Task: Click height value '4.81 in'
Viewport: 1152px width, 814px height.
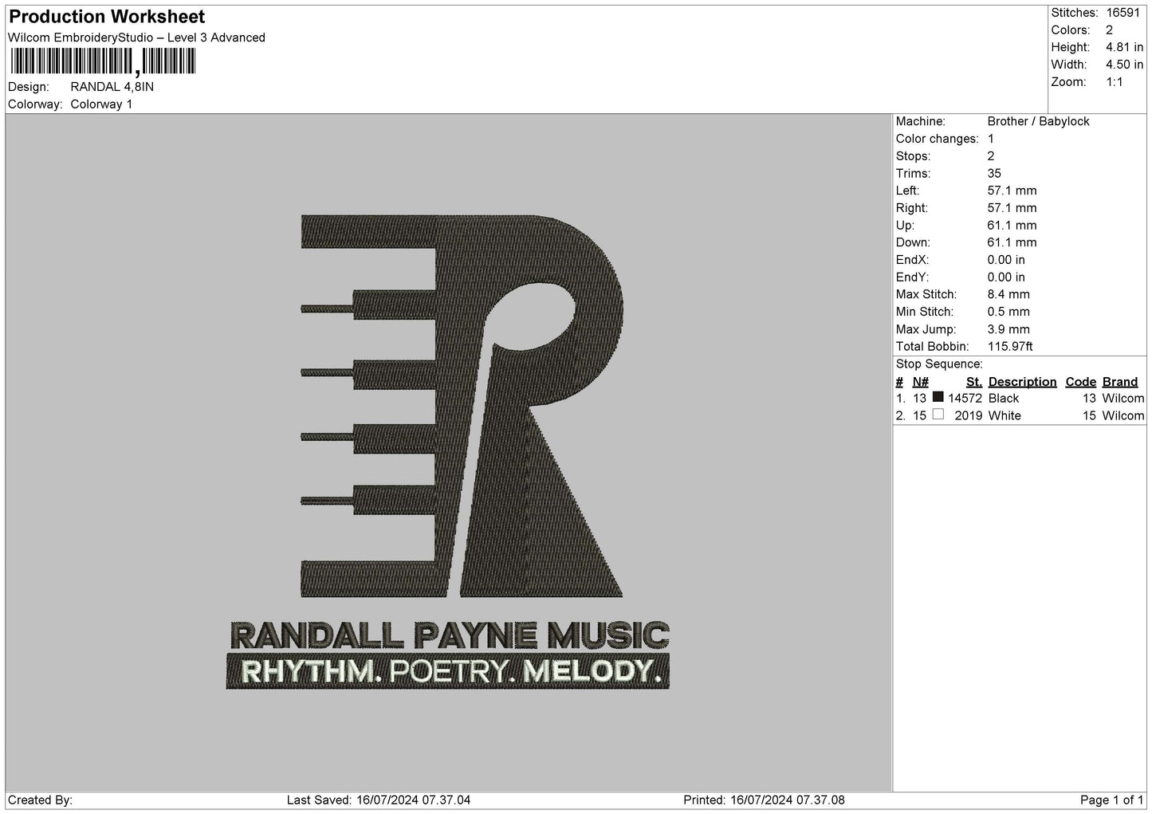Action: pos(1125,48)
